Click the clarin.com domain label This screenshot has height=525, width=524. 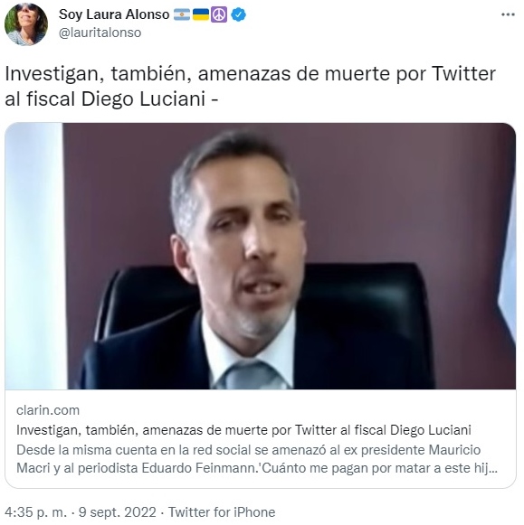pyautogui.click(x=48, y=410)
